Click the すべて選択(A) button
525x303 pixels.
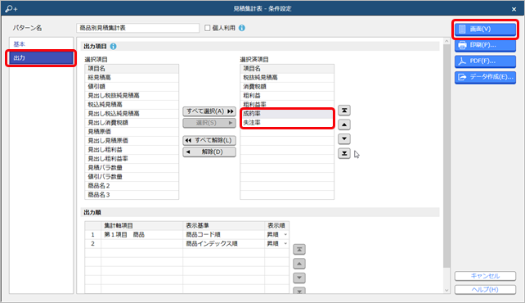click(x=209, y=111)
